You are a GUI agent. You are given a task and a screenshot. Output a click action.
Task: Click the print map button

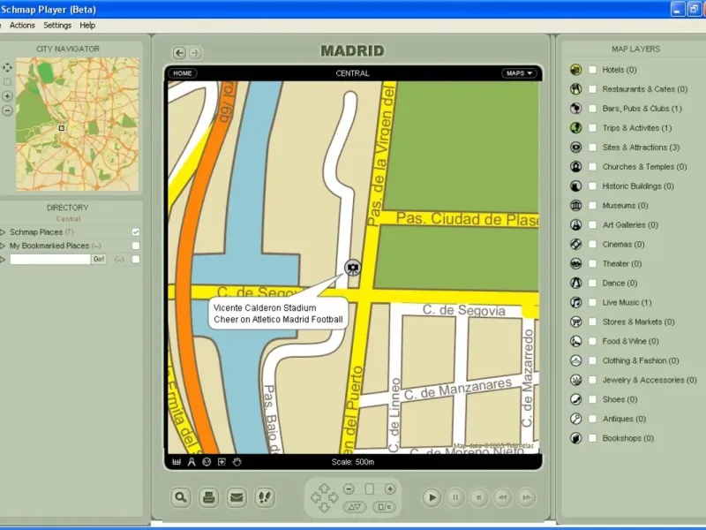tap(208, 497)
